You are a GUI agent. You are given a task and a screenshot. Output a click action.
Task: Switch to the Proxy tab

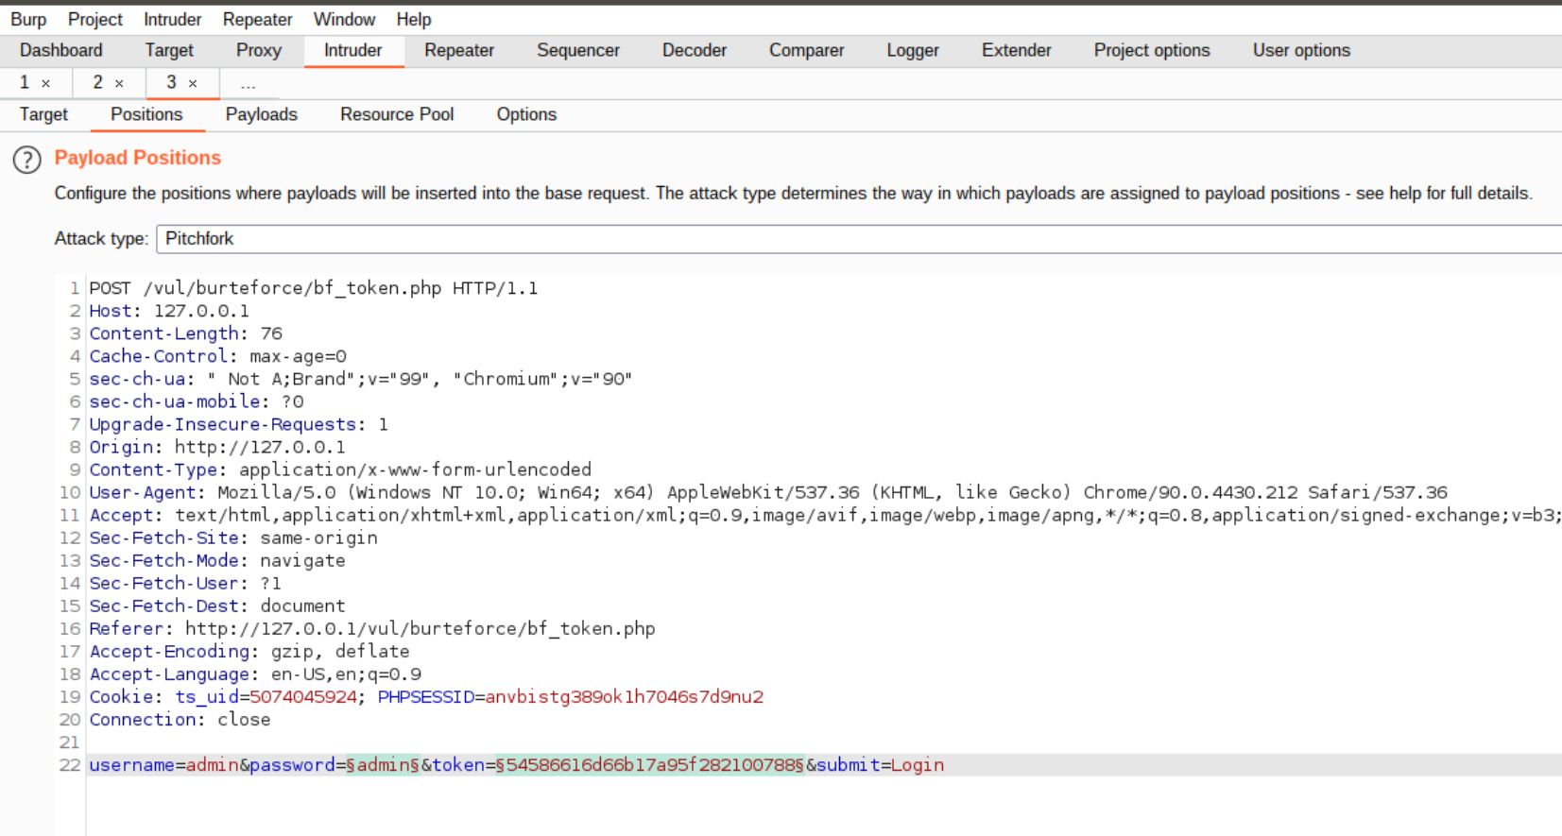pos(259,51)
